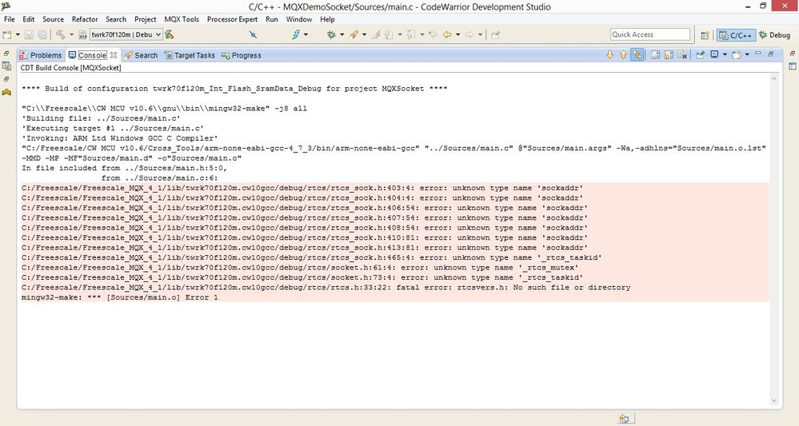Screen dimensions: 799x426
Task: Click the binary file icon beside configuration box
Action: click(82, 34)
